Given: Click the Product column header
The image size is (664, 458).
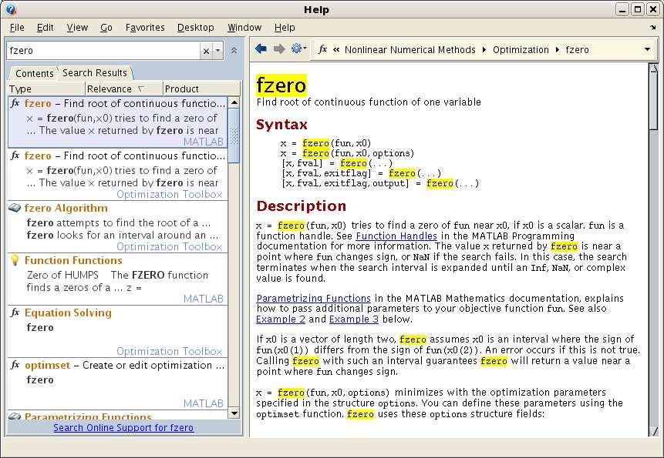Looking at the screenshot, I should 201,89.
